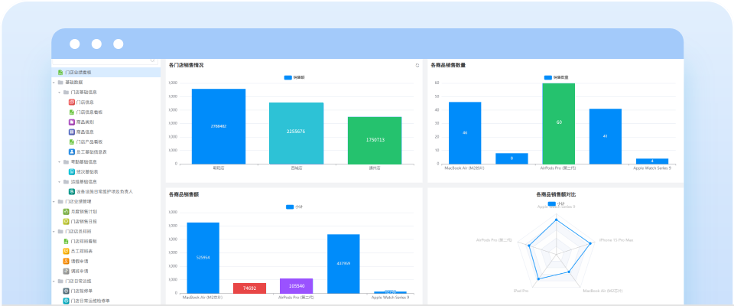The image size is (734, 306).
Task: Click the MacBook Air radar axis label
Action: pos(603,291)
